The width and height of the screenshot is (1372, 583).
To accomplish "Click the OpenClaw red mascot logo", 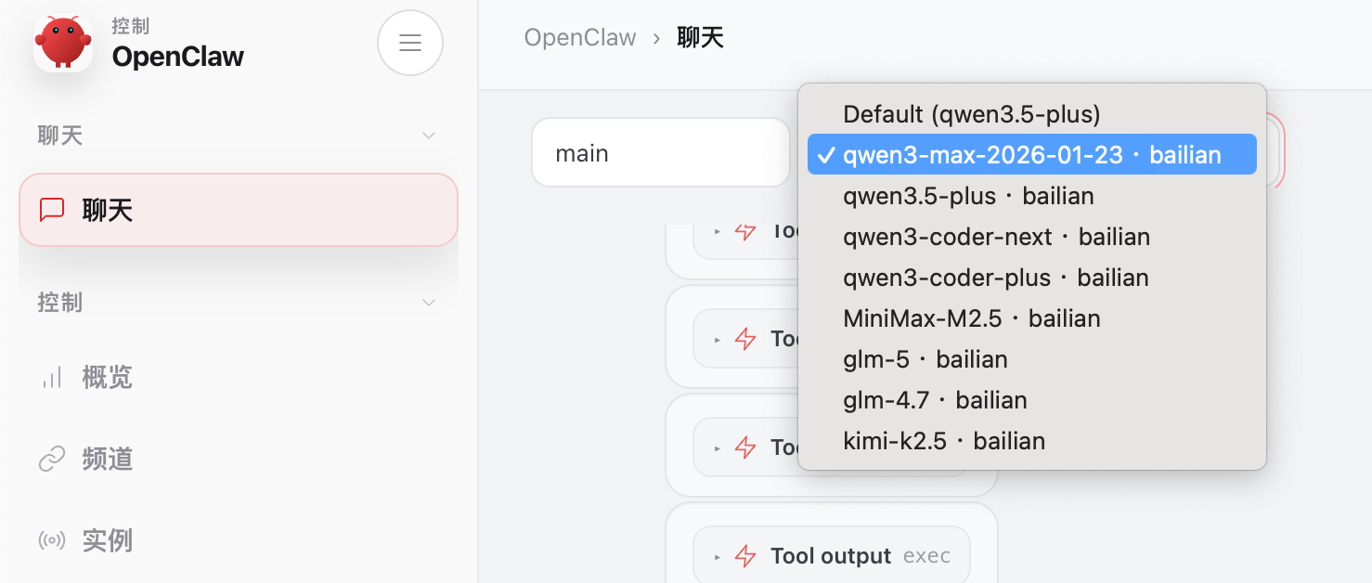I will [63, 43].
